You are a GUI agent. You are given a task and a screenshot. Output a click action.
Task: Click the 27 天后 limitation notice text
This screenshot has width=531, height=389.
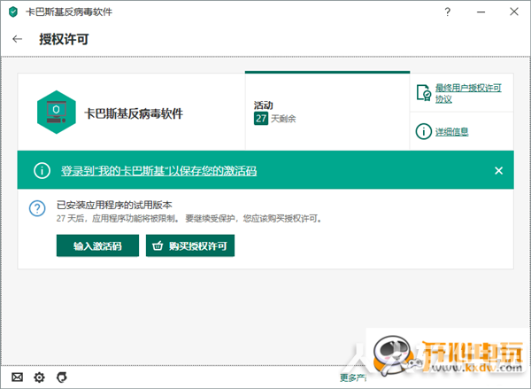(x=189, y=218)
